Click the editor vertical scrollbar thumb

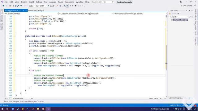166,57
